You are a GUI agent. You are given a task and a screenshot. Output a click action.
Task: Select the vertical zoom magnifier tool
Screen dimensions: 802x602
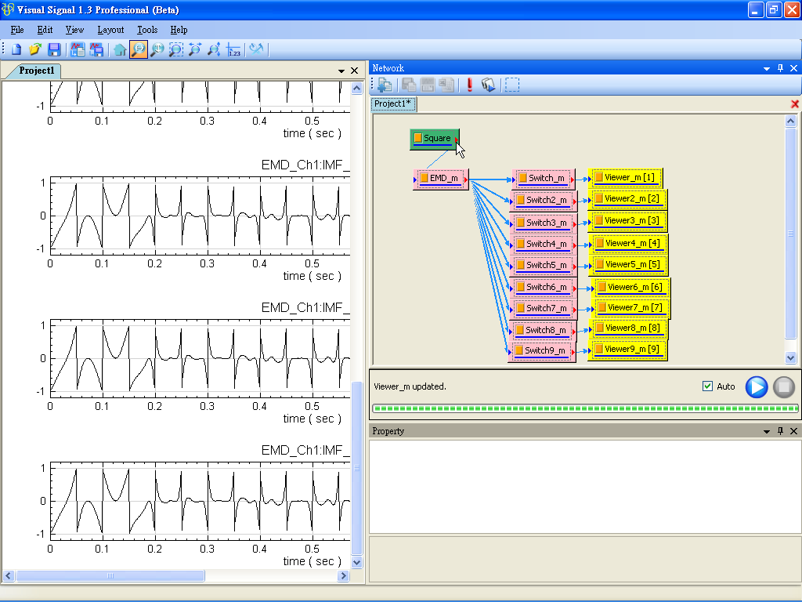[x=157, y=50]
